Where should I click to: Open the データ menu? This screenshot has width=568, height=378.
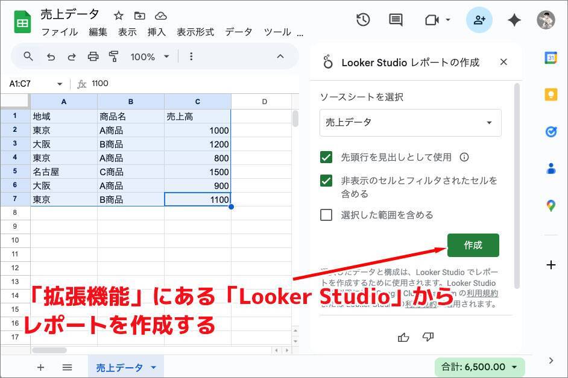coord(239,33)
